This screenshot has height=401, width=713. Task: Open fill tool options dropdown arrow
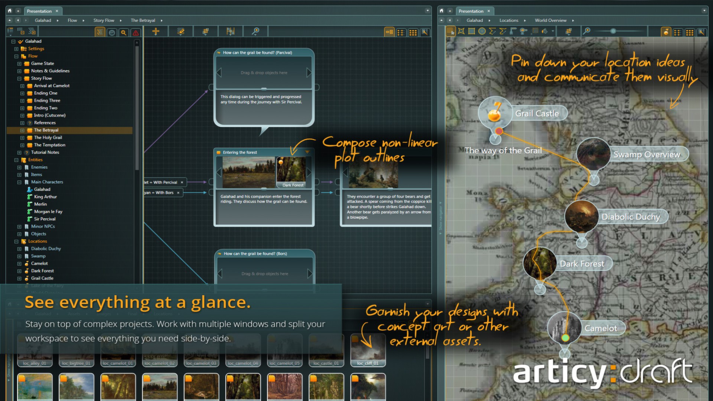(x=553, y=32)
